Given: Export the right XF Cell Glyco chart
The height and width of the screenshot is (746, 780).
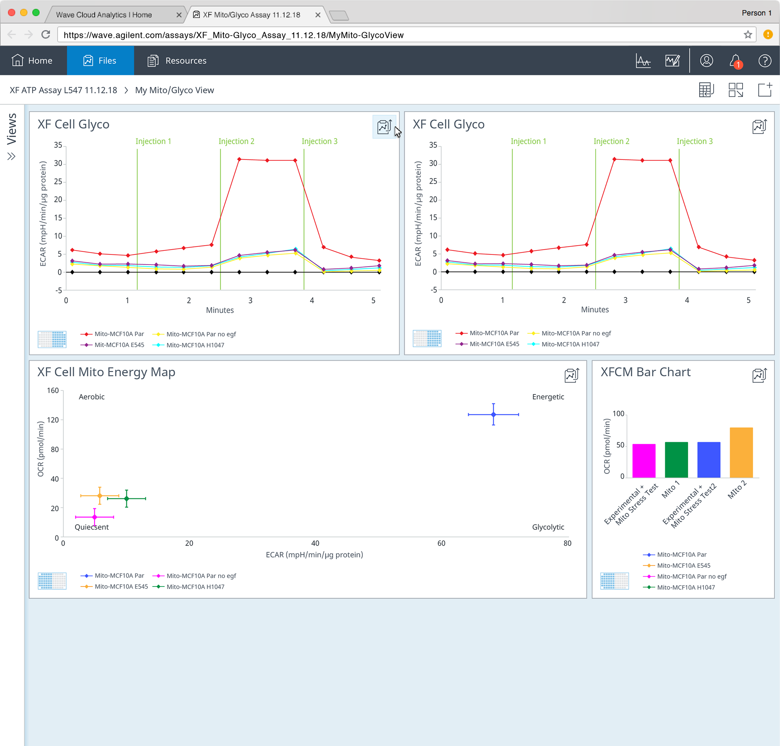Looking at the screenshot, I should click(x=759, y=127).
